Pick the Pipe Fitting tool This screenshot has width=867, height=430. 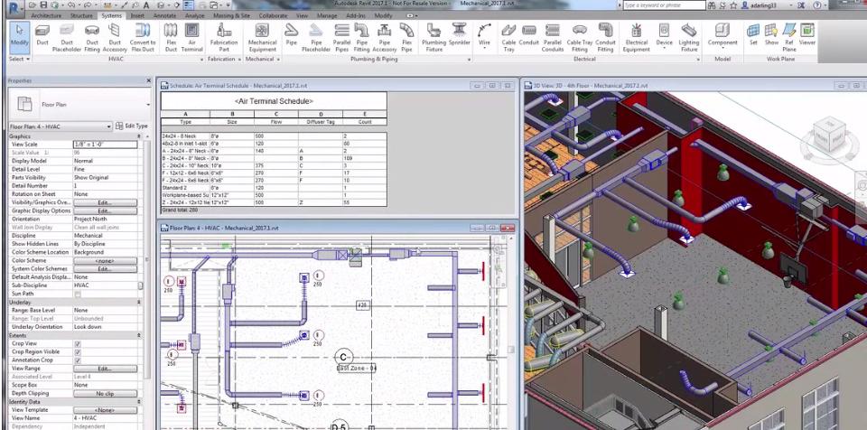(362, 38)
